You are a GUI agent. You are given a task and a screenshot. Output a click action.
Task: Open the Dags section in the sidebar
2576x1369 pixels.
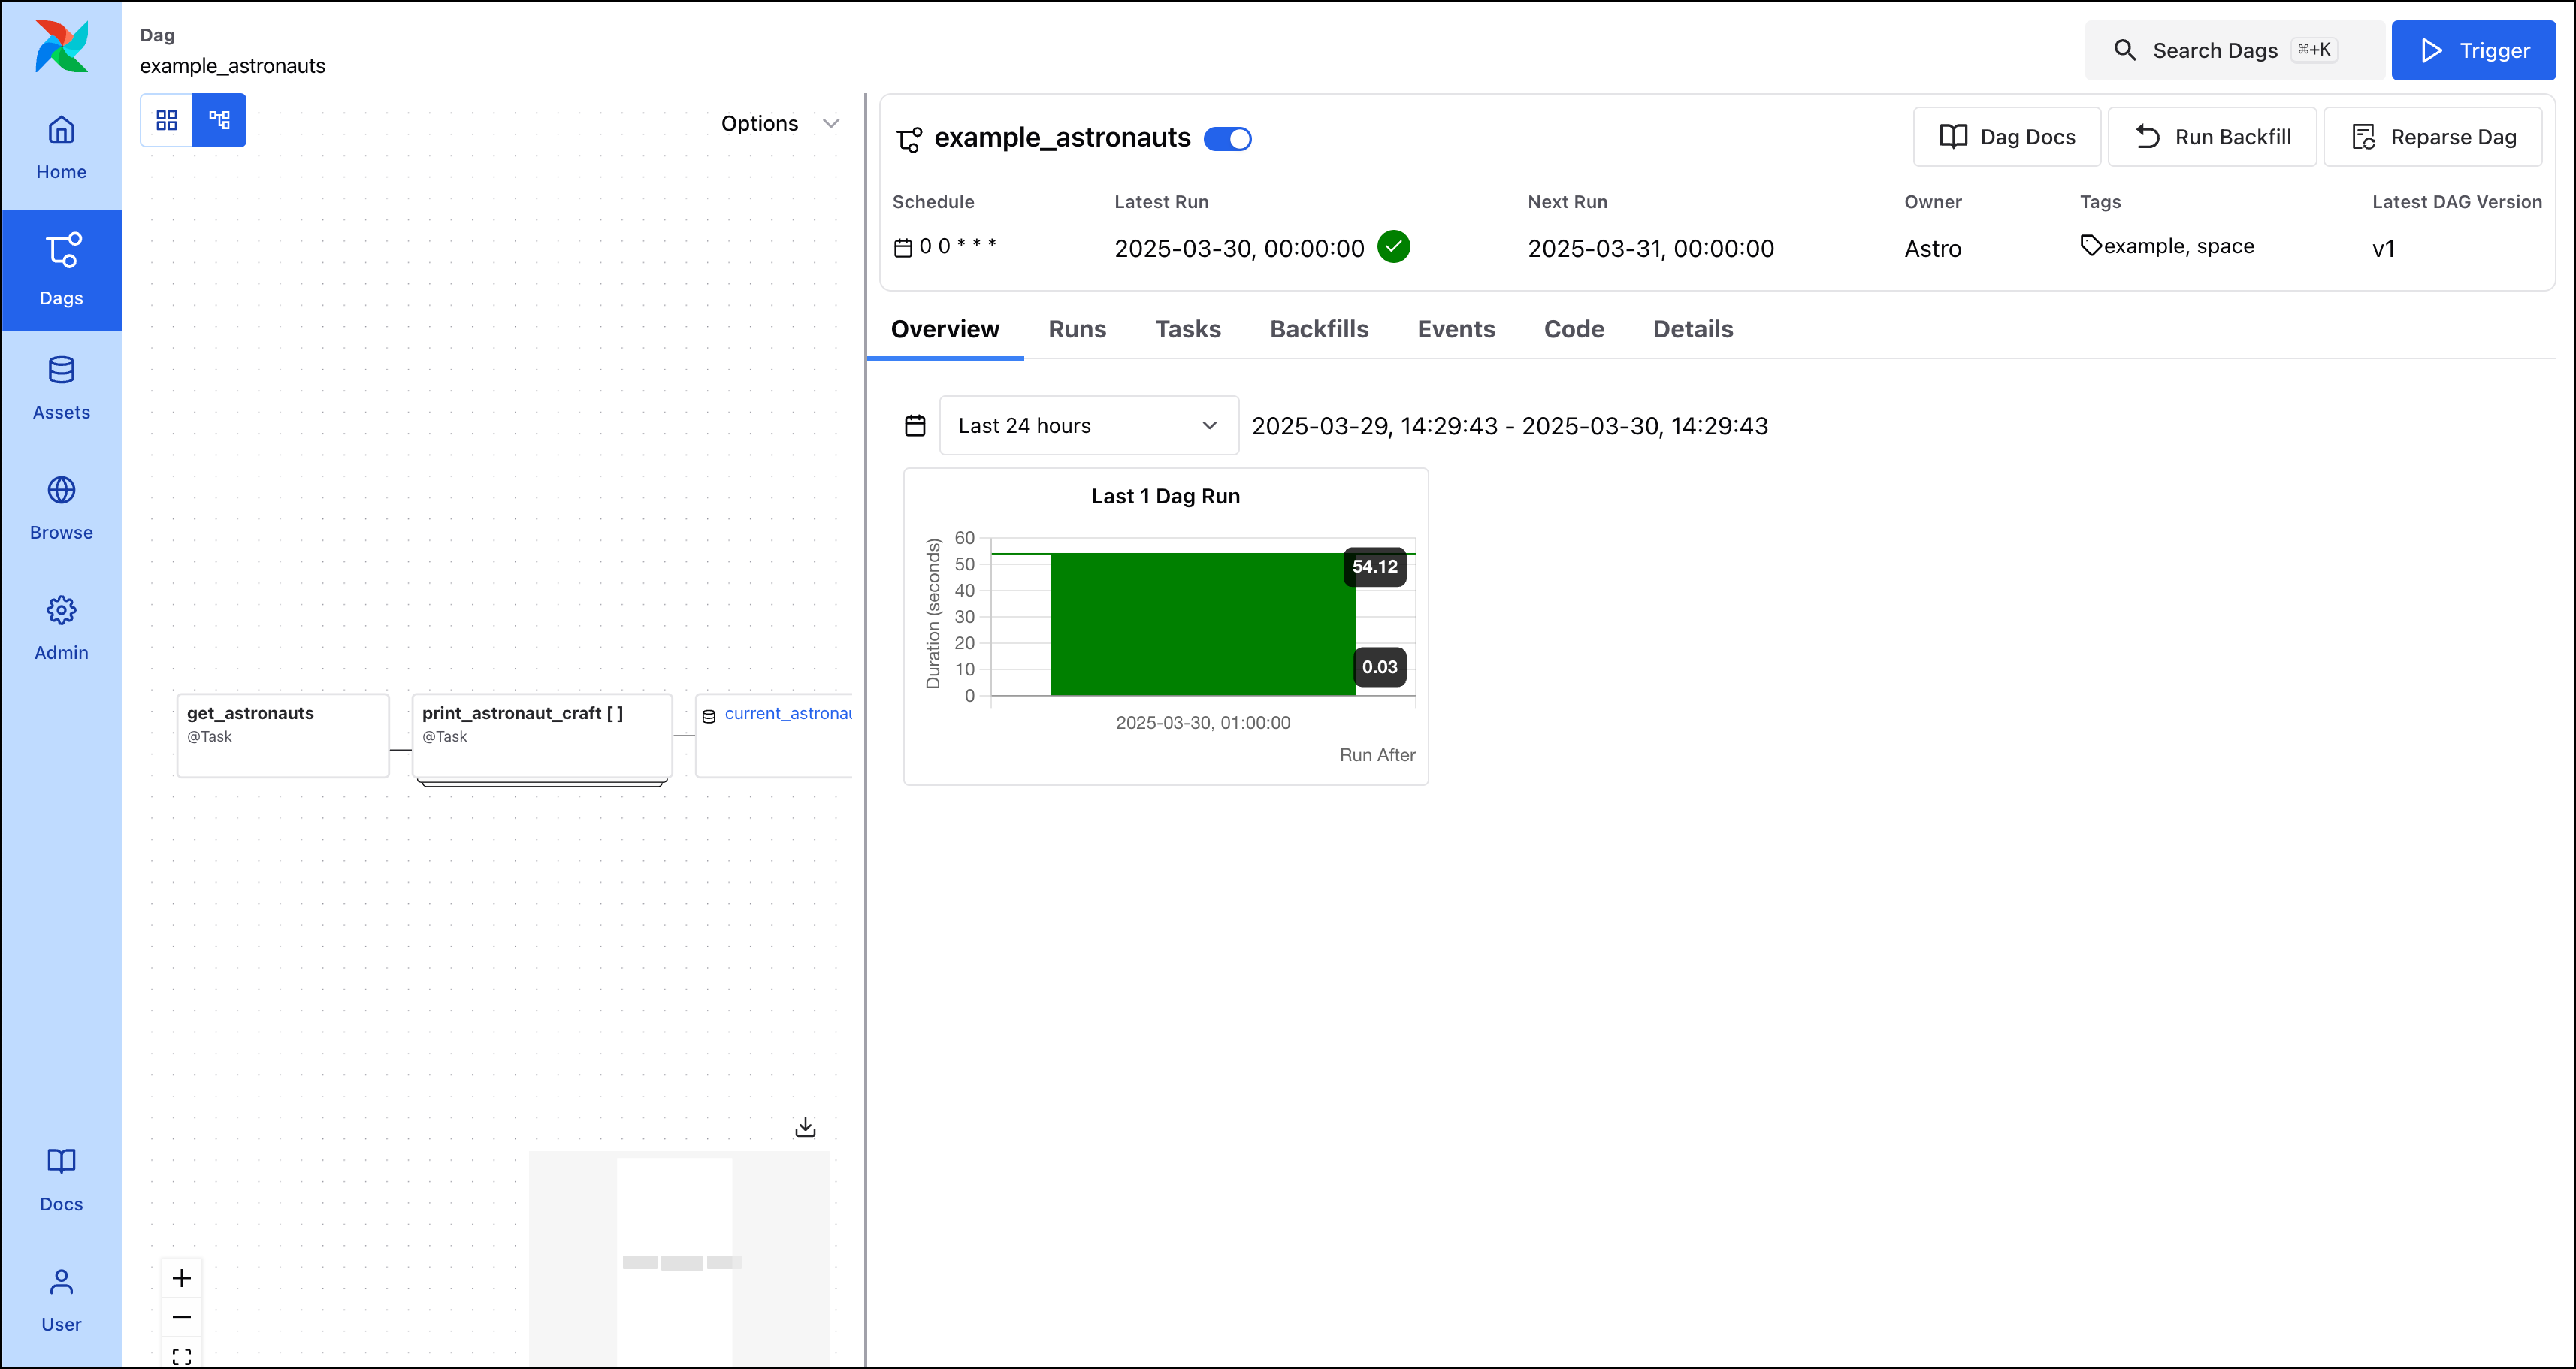click(x=61, y=269)
